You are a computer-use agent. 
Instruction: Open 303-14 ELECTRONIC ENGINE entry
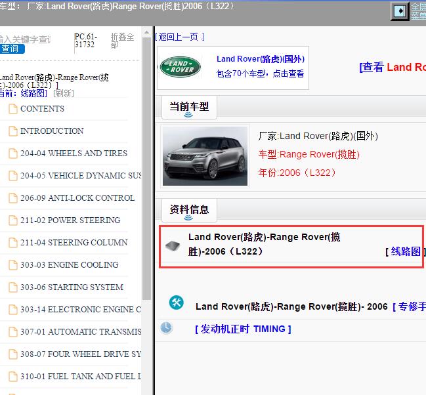pos(81,309)
